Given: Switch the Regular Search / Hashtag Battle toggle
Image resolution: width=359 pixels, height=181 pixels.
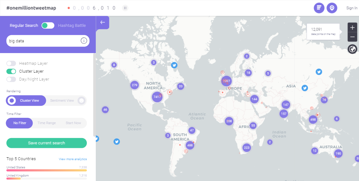Looking at the screenshot, I should 48,26.
